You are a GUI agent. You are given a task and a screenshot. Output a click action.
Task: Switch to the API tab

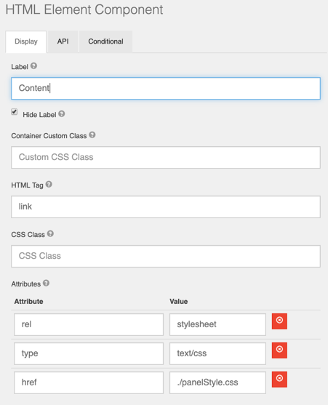63,41
